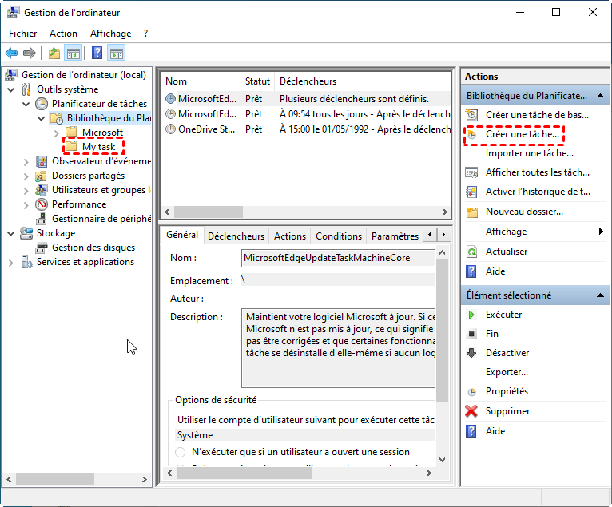The width and height of the screenshot is (612, 507).
Task: Click the tab strip right scroll arrow
Action: (x=443, y=235)
